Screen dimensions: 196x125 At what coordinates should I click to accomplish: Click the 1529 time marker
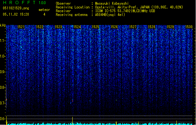click(x=170, y=27)
